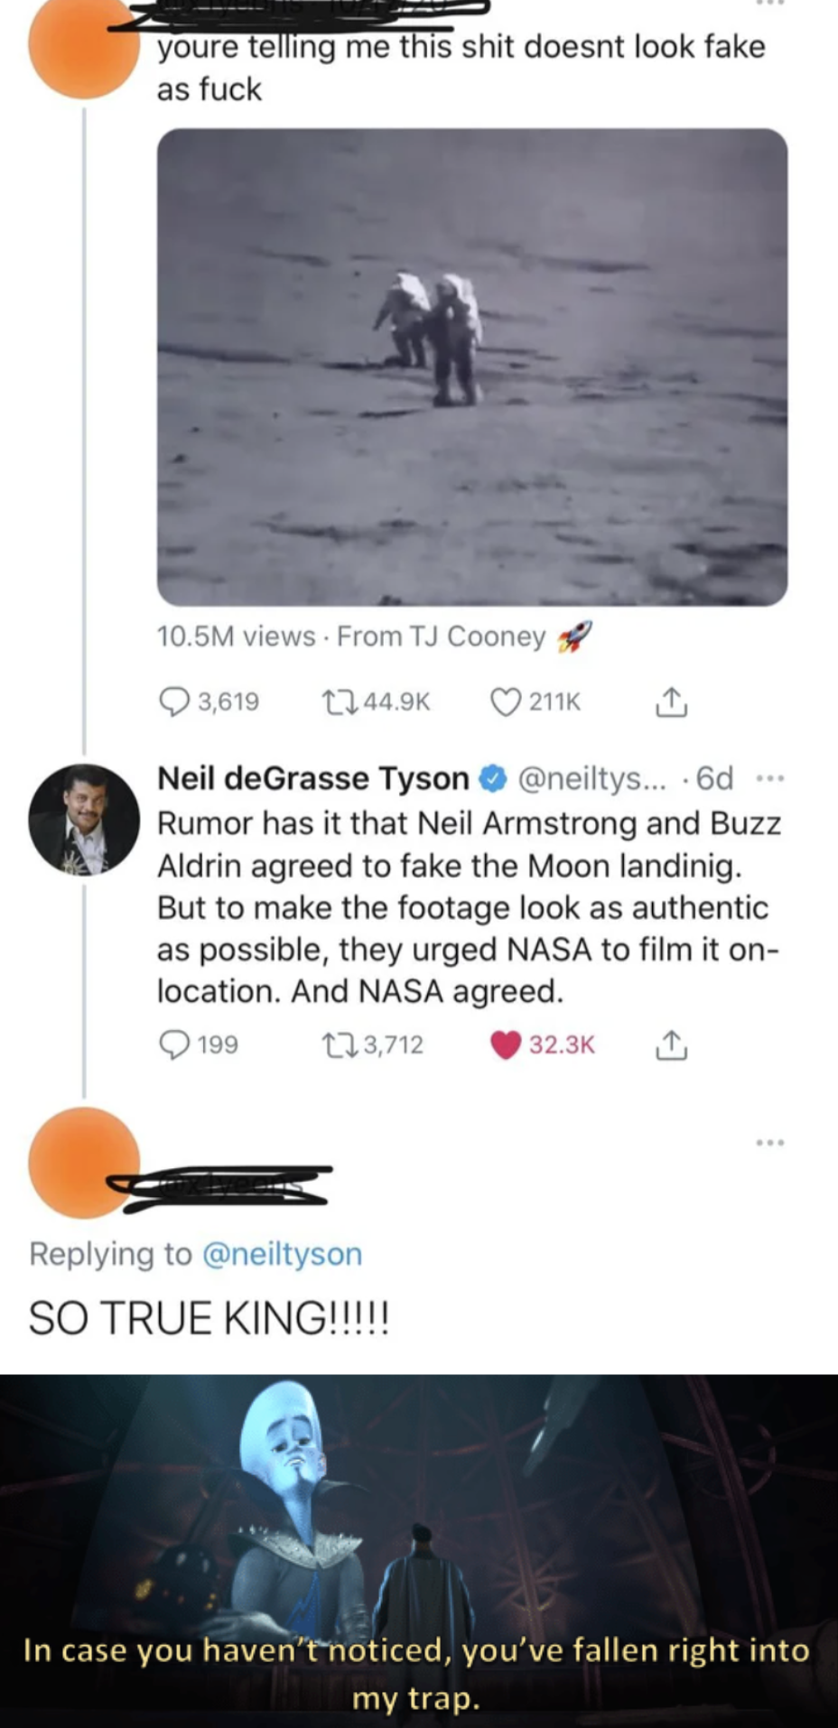Open more options on SO TRUE KING reply
The height and width of the screenshot is (1728, 838).
[x=769, y=1143]
